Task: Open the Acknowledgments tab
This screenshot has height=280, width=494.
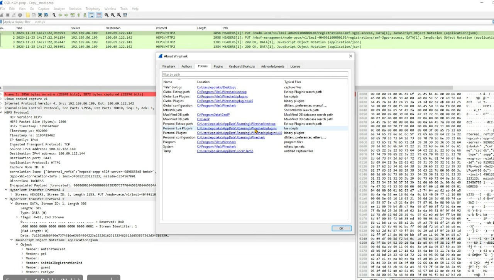Action: pos(272,66)
